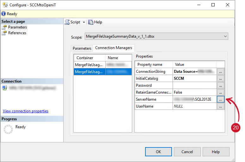The image size is (245, 162).
Task: Click the empty Password value cell
Action: pyautogui.click(x=195, y=85)
